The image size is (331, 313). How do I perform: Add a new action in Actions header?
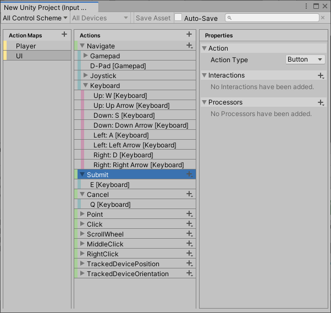[189, 34]
